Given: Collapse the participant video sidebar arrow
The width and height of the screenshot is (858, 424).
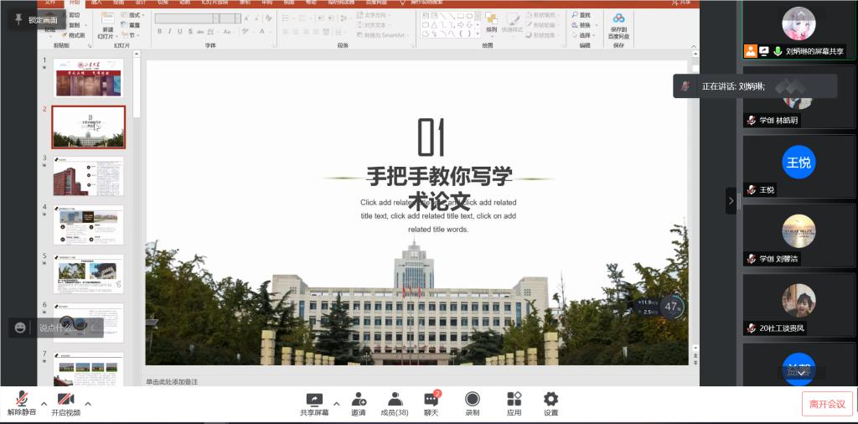Looking at the screenshot, I should 731,201.
